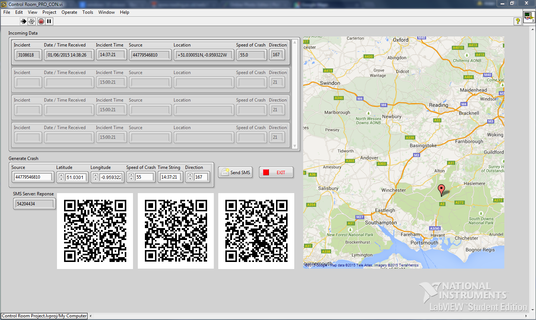
Task: Click Portsmouth on the map
Action: tap(424, 243)
